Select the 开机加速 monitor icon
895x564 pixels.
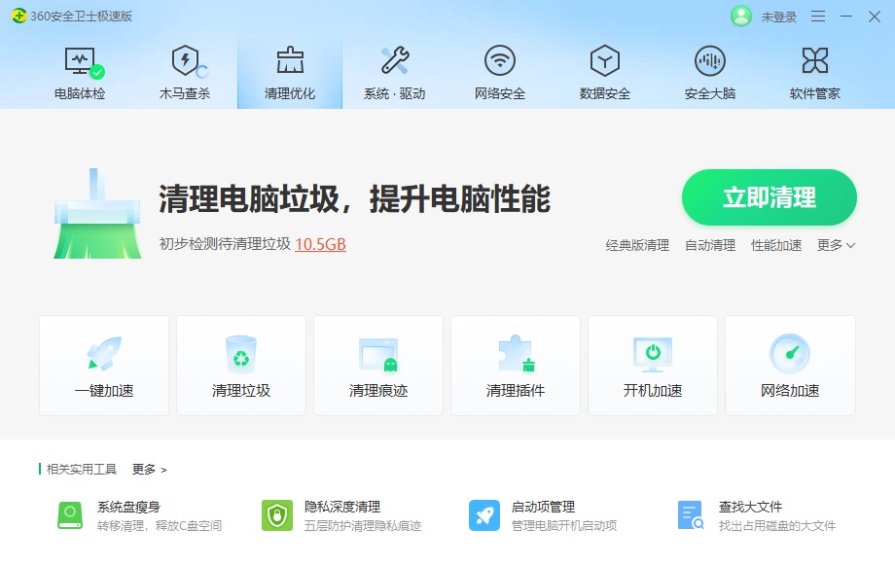652,365
